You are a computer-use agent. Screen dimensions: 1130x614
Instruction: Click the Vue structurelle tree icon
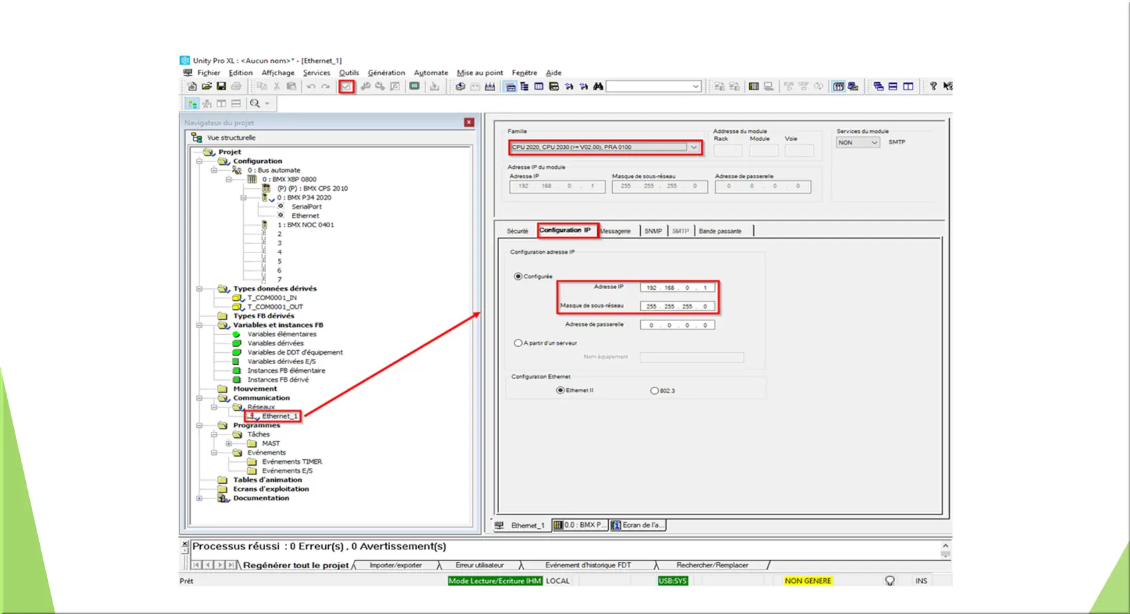point(197,138)
